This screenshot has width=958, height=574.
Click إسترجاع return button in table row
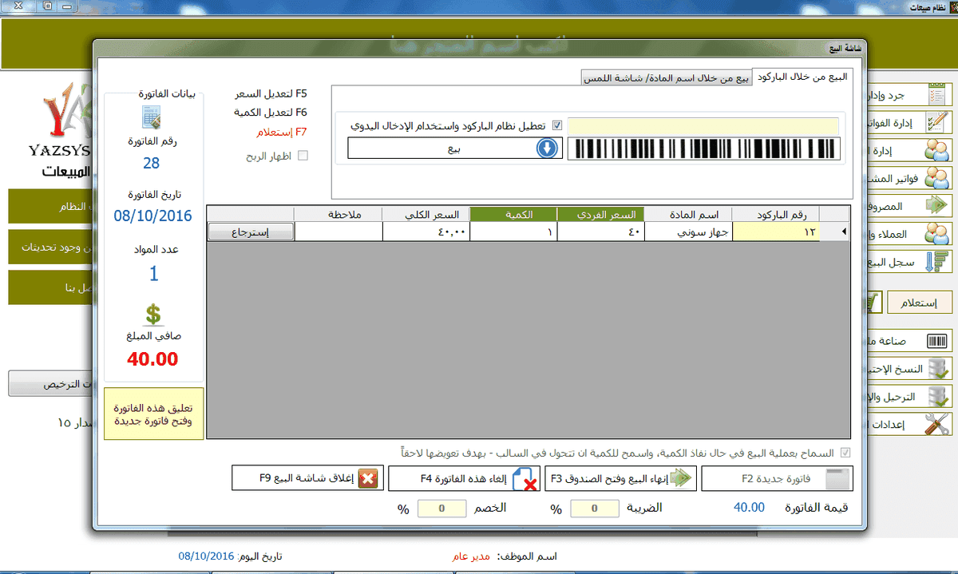[x=251, y=232]
